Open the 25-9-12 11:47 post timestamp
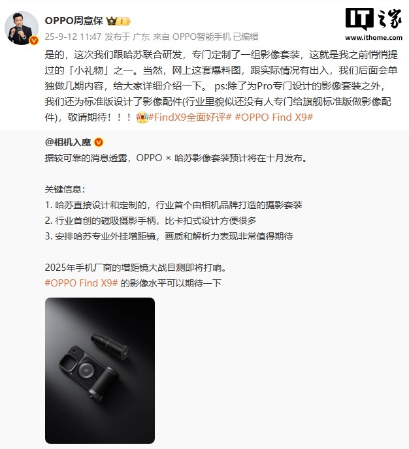The image size is (409, 449). [x=73, y=37]
